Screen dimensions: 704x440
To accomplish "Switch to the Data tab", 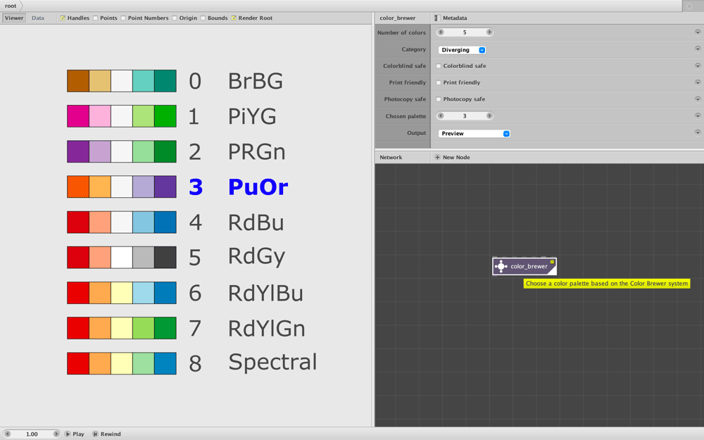I will pos(38,18).
